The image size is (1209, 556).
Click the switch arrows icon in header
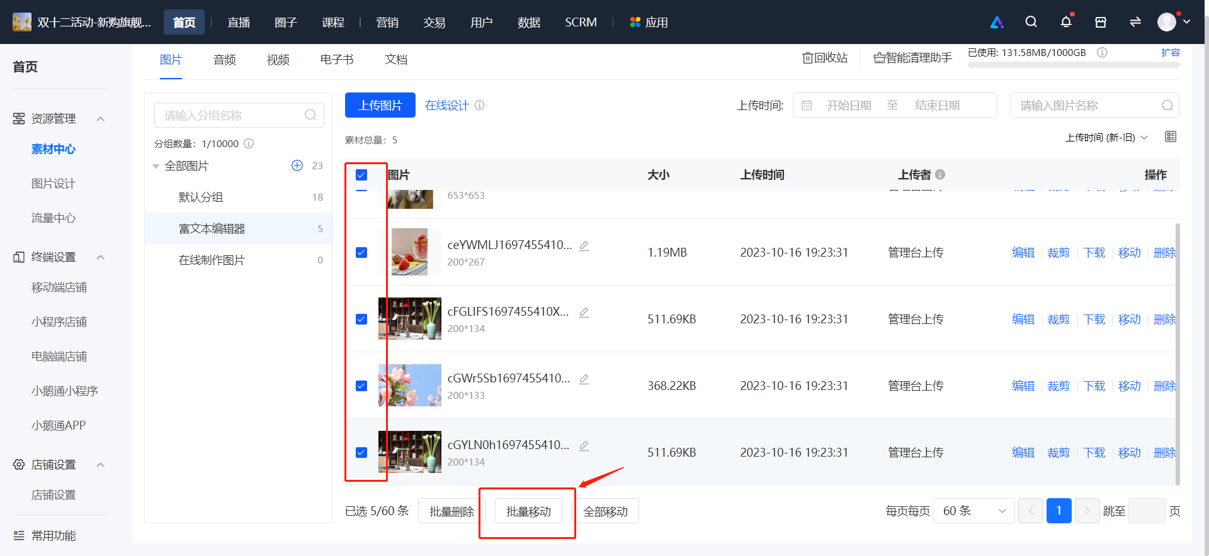click(1135, 22)
